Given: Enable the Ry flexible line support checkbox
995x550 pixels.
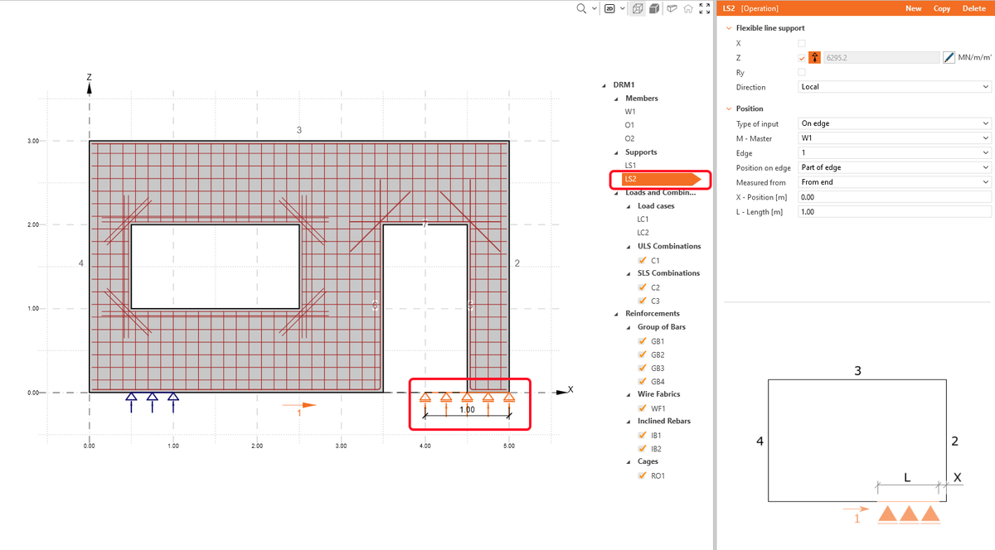Looking at the screenshot, I should pyautogui.click(x=801, y=72).
